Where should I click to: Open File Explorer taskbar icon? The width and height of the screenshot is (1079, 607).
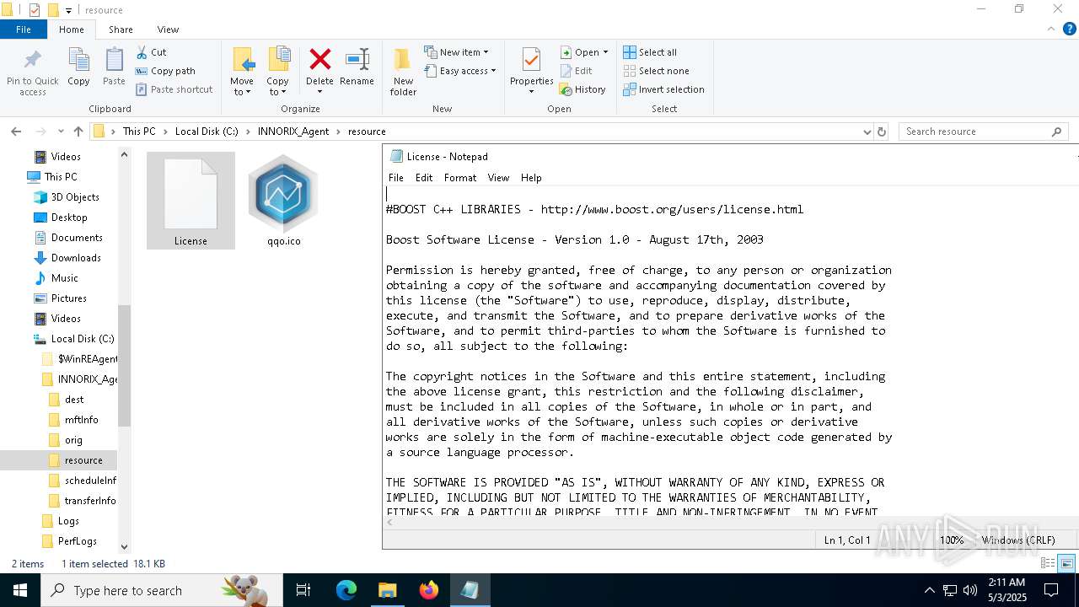tap(388, 590)
